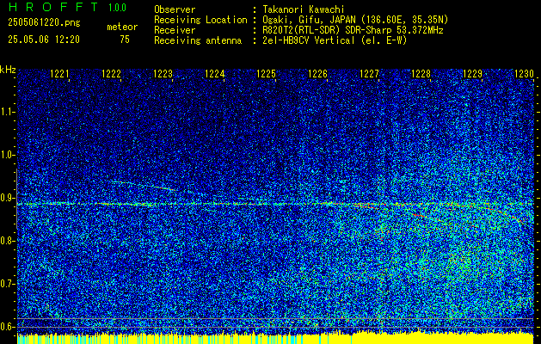Select location text Ogaki, Gifu, JAPAN

pyautogui.click(x=310, y=20)
